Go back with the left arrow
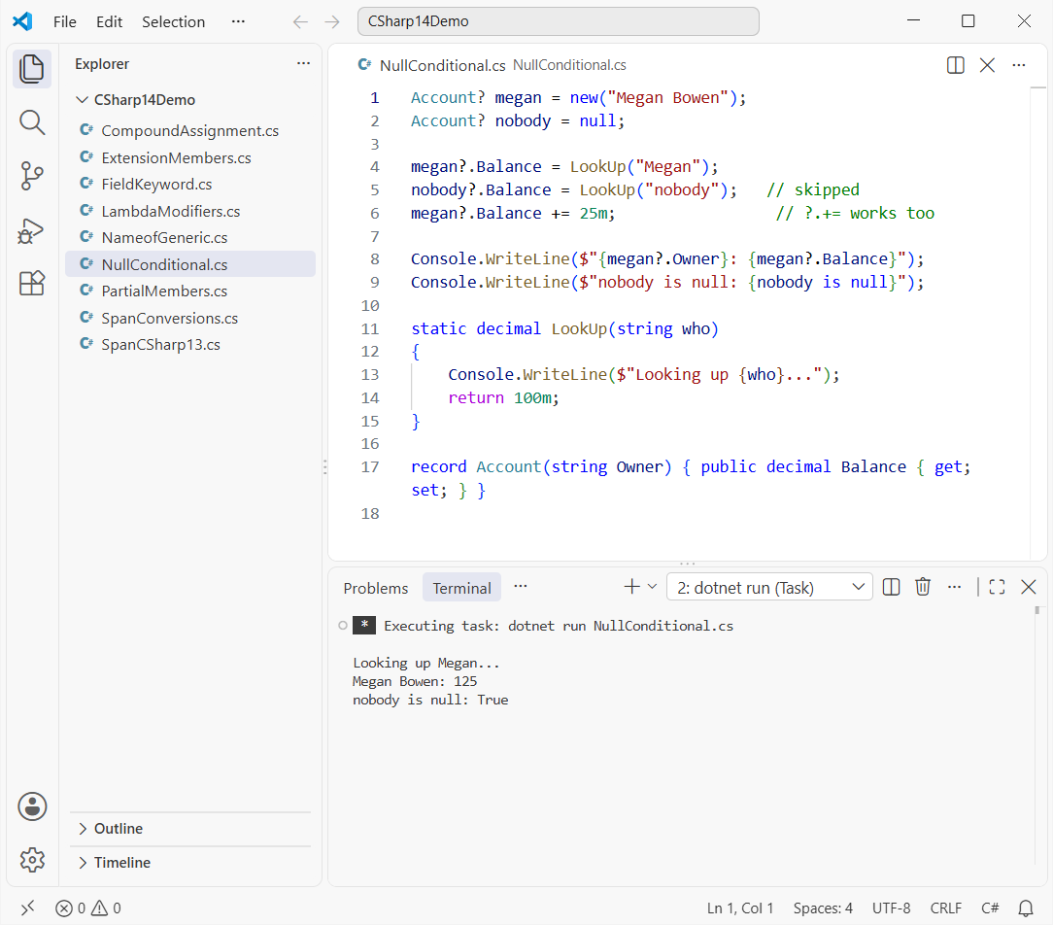 coord(300,22)
